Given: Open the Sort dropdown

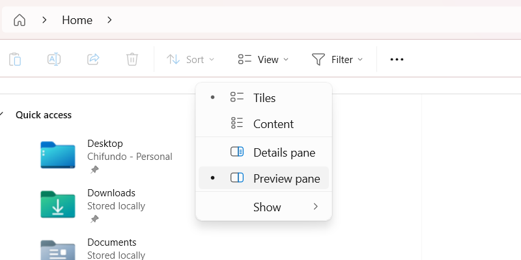Looking at the screenshot, I should [x=190, y=60].
